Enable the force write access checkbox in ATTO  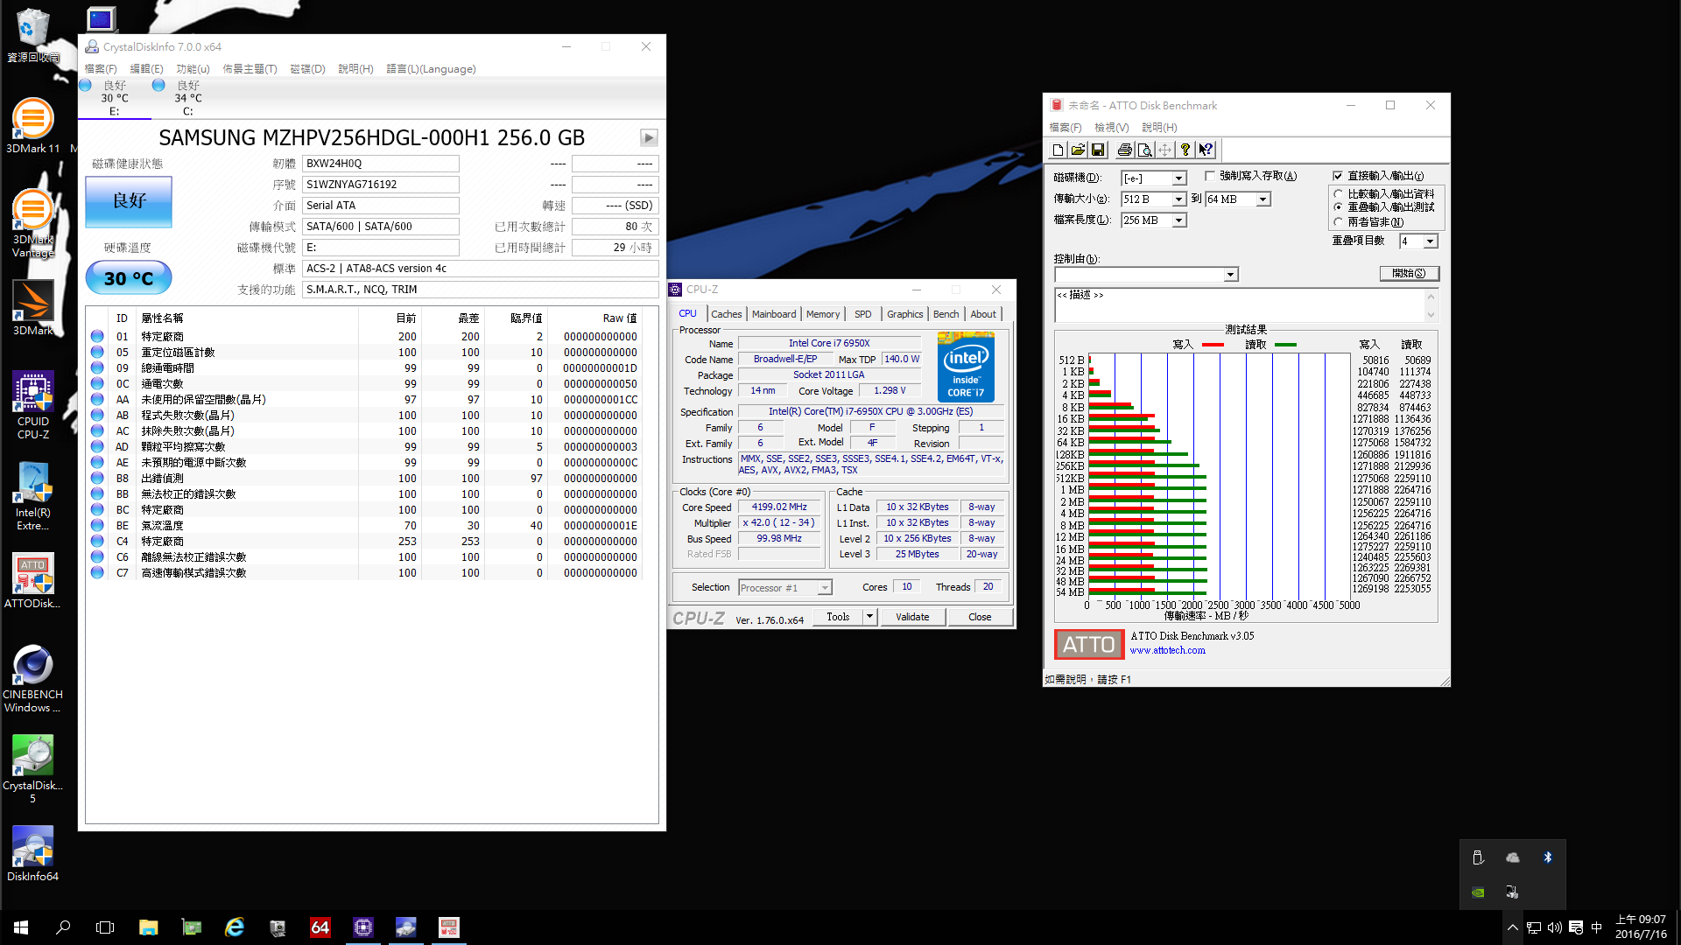[x=1210, y=176]
